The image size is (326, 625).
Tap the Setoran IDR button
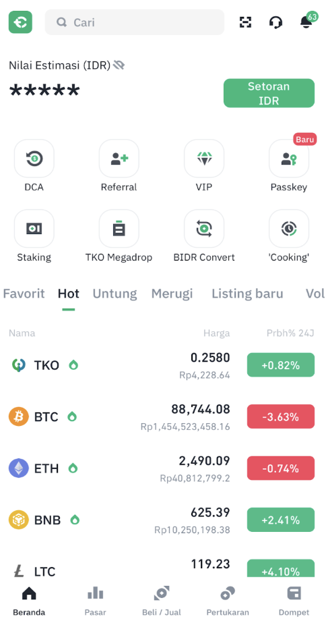(269, 93)
